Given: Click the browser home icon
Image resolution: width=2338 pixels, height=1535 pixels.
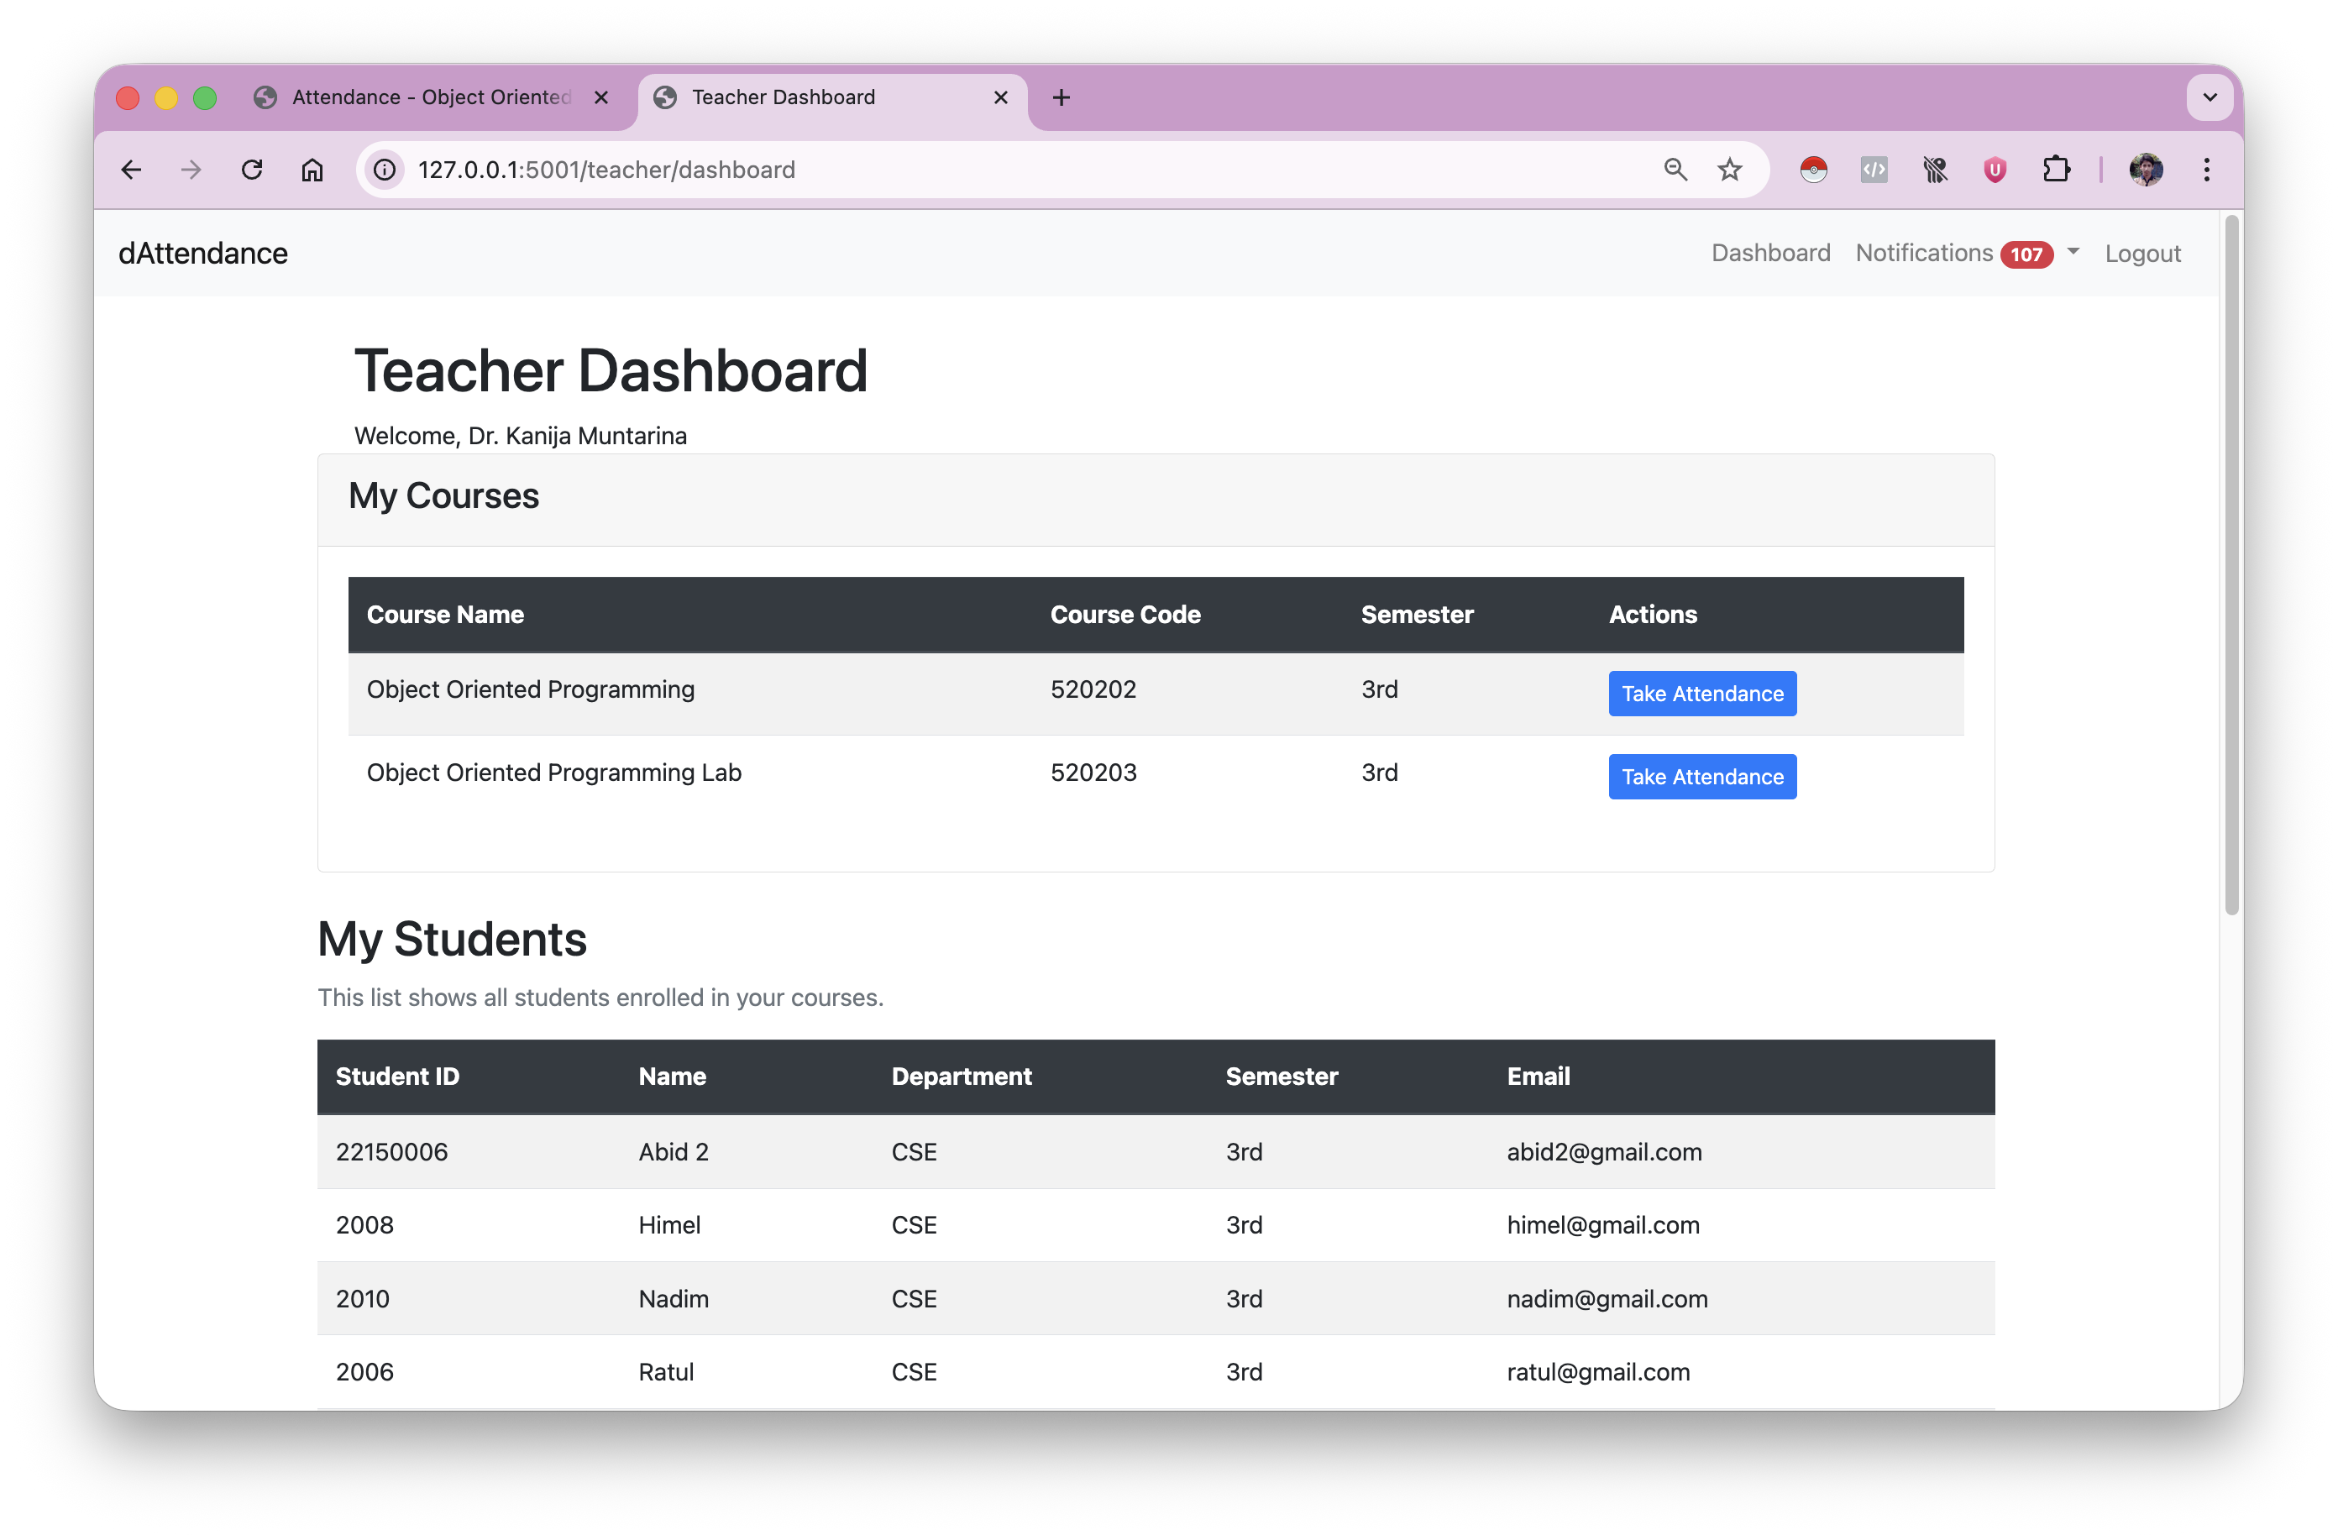Looking at the screenshot, I should [312, 170].
